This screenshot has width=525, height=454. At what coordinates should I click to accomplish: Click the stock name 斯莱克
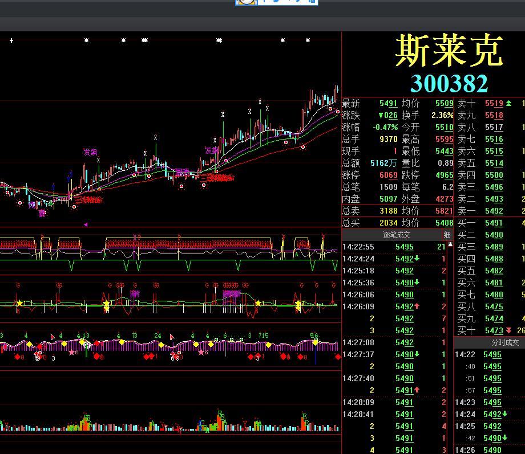[449, 51]
